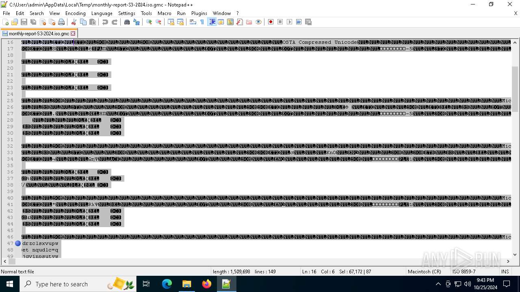Open the Windows Start menu
Viewport: 520px width, 292px height.
pos(9,284)
